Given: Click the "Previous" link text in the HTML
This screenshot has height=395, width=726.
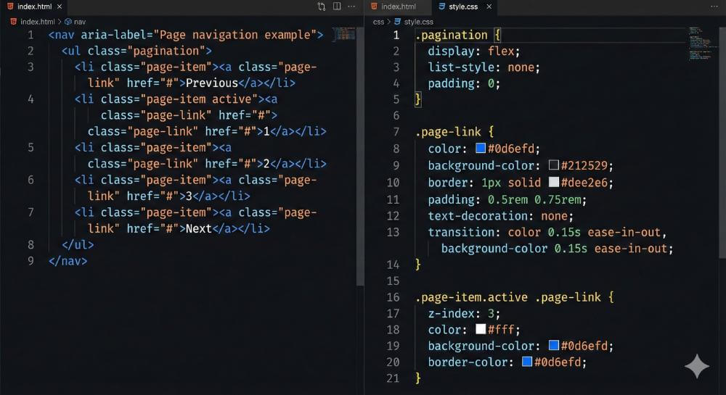Looking at the screenshot, I should [211, 83].
